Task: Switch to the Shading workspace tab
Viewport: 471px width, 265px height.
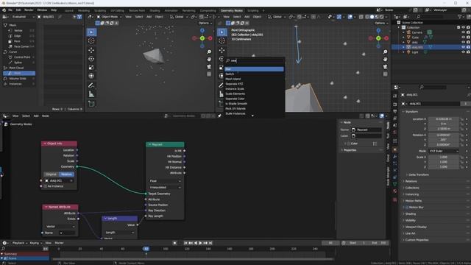Action: click(155, 10)
